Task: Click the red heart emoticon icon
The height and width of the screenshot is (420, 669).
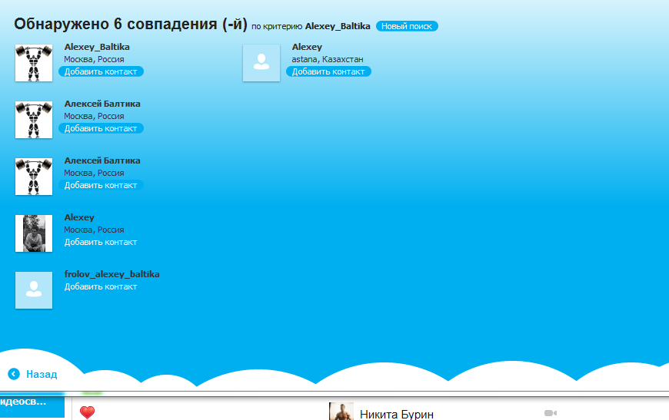Action: point(87,412)
